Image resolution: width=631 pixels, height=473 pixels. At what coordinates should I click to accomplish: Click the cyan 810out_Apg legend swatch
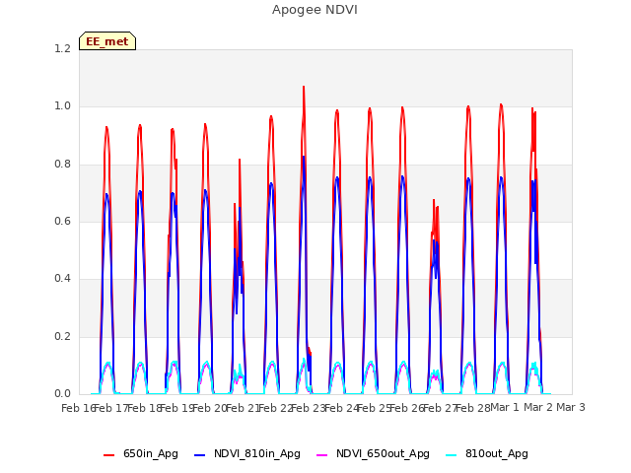(452, 455)
